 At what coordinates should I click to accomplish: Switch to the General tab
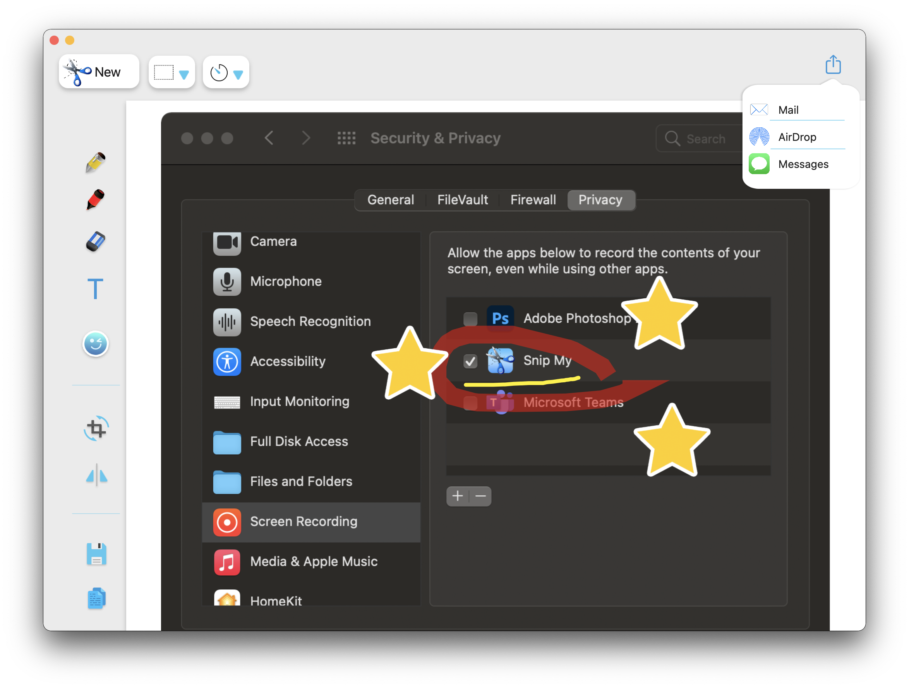tap(390, 200)
